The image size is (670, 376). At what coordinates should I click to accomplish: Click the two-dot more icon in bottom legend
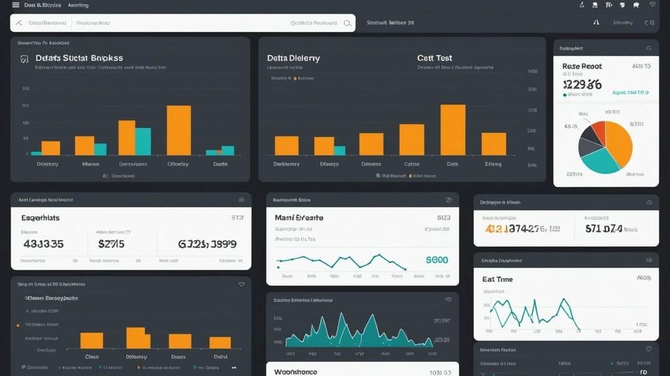[234, 368]
